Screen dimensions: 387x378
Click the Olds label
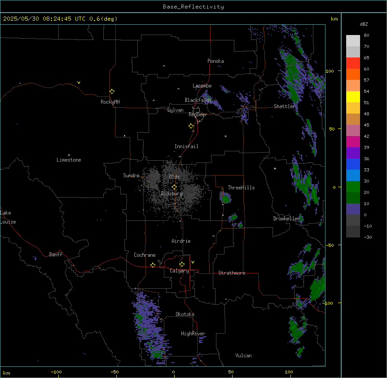tap(174, 177)
